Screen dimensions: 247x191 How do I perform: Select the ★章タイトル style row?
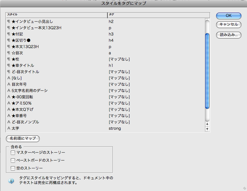[105, 66]
